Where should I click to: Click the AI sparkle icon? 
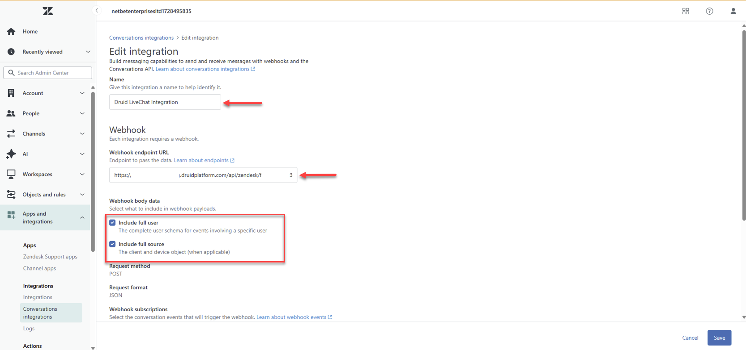[x=11, y=154]
